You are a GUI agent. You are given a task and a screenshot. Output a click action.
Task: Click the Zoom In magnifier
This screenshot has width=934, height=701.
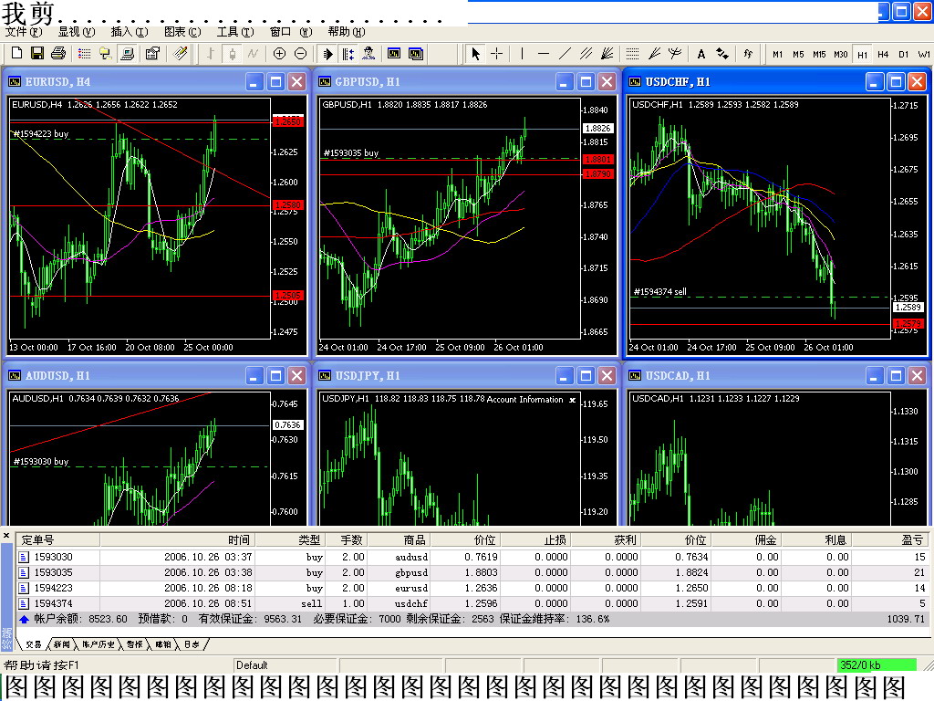[x=279, y=54]
